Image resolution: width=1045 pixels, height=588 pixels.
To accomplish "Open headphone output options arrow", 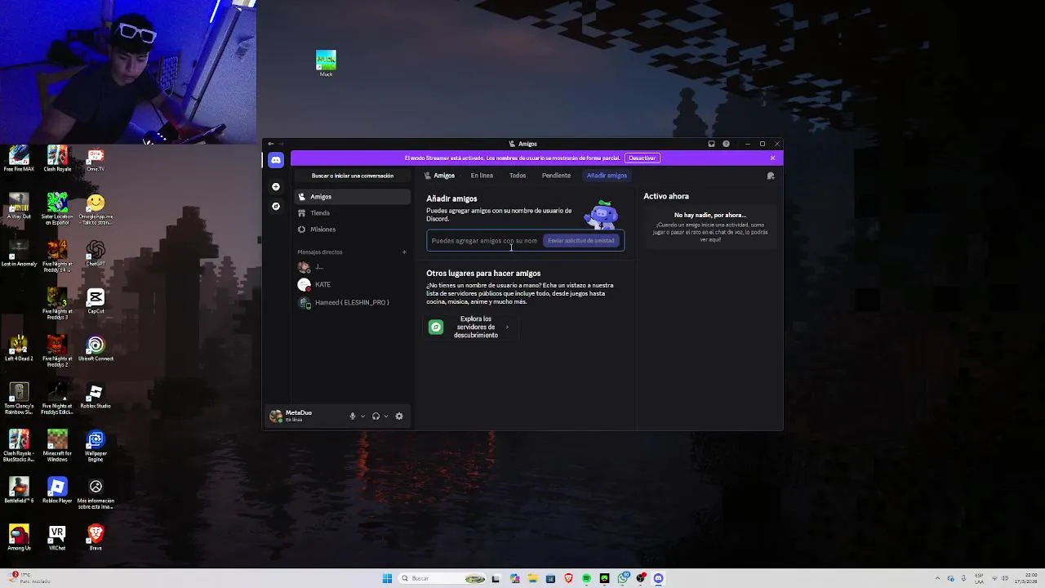I will pyautogui.click(x=386, y=416).
